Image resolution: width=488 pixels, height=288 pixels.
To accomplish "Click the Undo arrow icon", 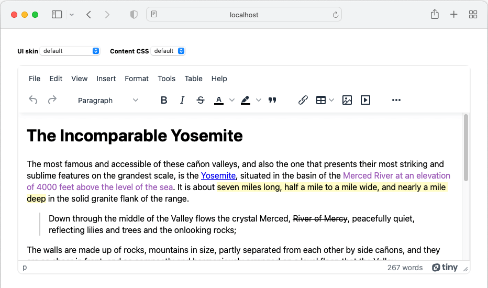I will tap(33, 100).
